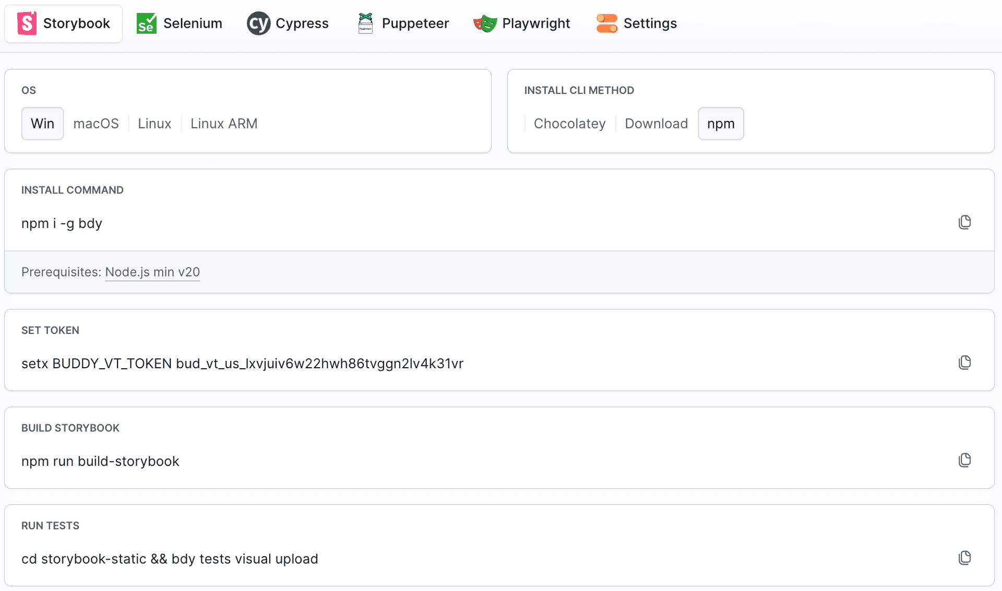Select Download install method
The height and width of the screenshot is (591, 1002).
(656, 124)
